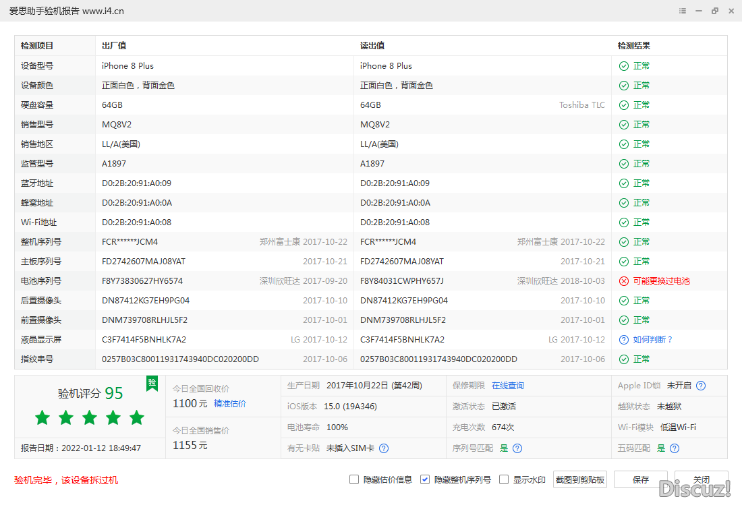Toggle the 显示水印 checkbox

pos(504,479)
